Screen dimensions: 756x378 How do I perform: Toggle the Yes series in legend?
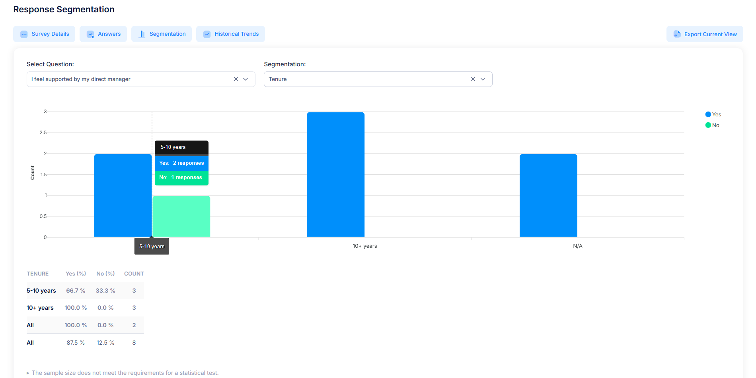click(x=713, y=114)
